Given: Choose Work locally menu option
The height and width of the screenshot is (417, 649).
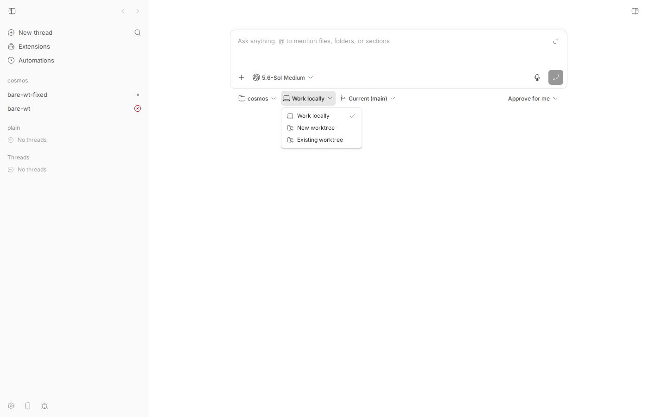Looking at the screenshot, I should [x=321, y=116].
